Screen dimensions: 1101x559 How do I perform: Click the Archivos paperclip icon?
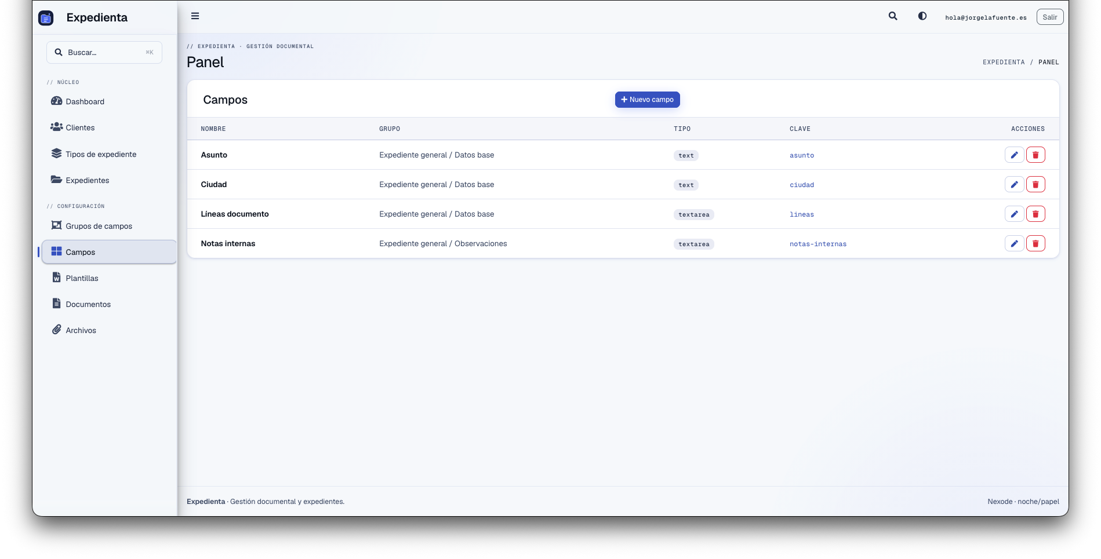click(x=56, y=330)
